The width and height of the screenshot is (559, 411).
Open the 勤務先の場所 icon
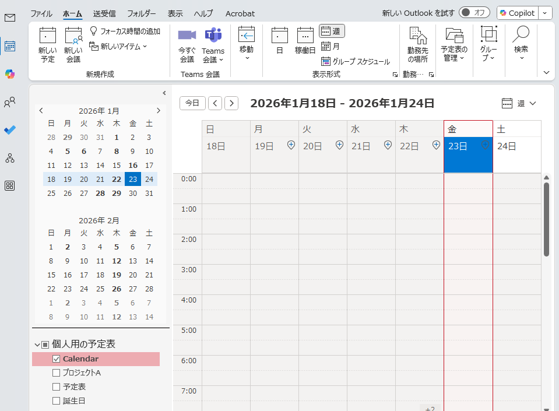coord(417,44)
